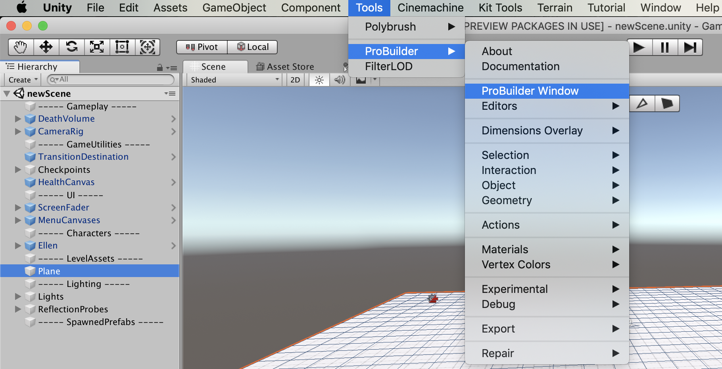
Task: Focus the Hierarchy search field
Action: point(111,80)
